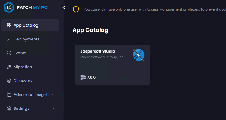Expand the Advanced Insights chevron
Image resolution: width=226 pixels, height=120 pixels.
(x=53, y=95)
